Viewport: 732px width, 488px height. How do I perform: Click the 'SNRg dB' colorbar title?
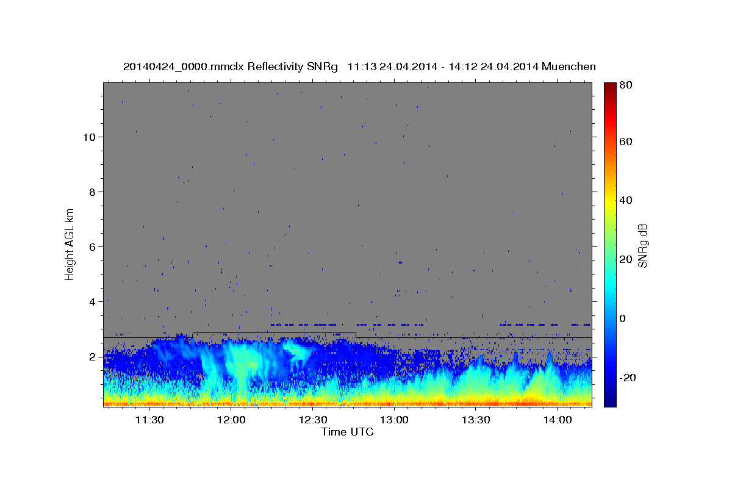(643, 245)
